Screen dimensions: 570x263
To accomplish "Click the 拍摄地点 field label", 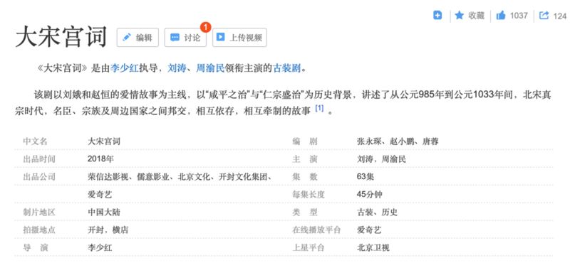I will click(x=39, y=230).
